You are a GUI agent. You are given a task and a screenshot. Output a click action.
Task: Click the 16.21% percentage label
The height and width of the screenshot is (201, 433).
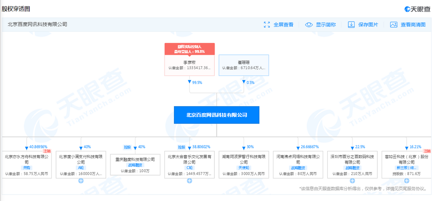tap(415, 147)
